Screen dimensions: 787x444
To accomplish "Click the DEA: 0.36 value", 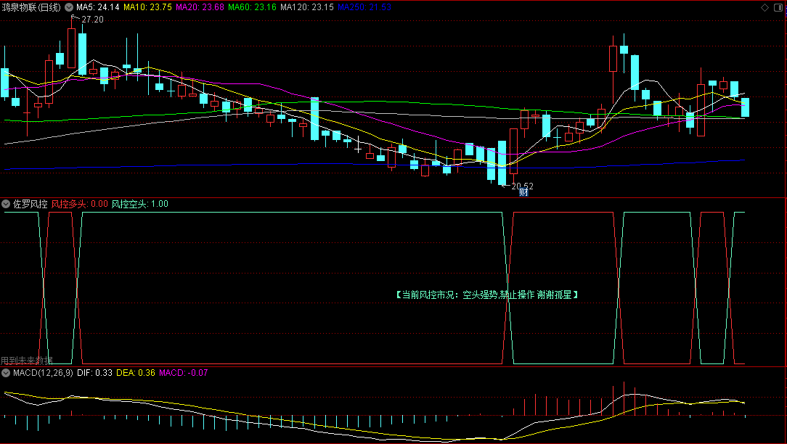I will pos(136,373).
